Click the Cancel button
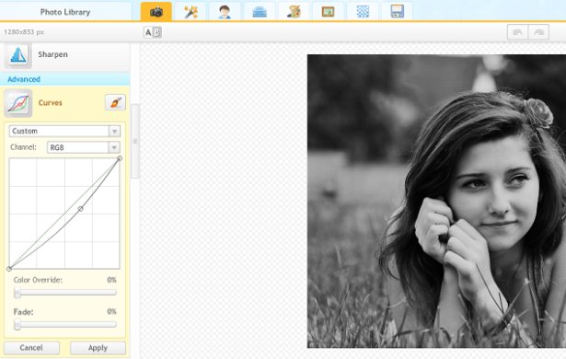Viewport: 566px width, 359px height. [31, 348]
